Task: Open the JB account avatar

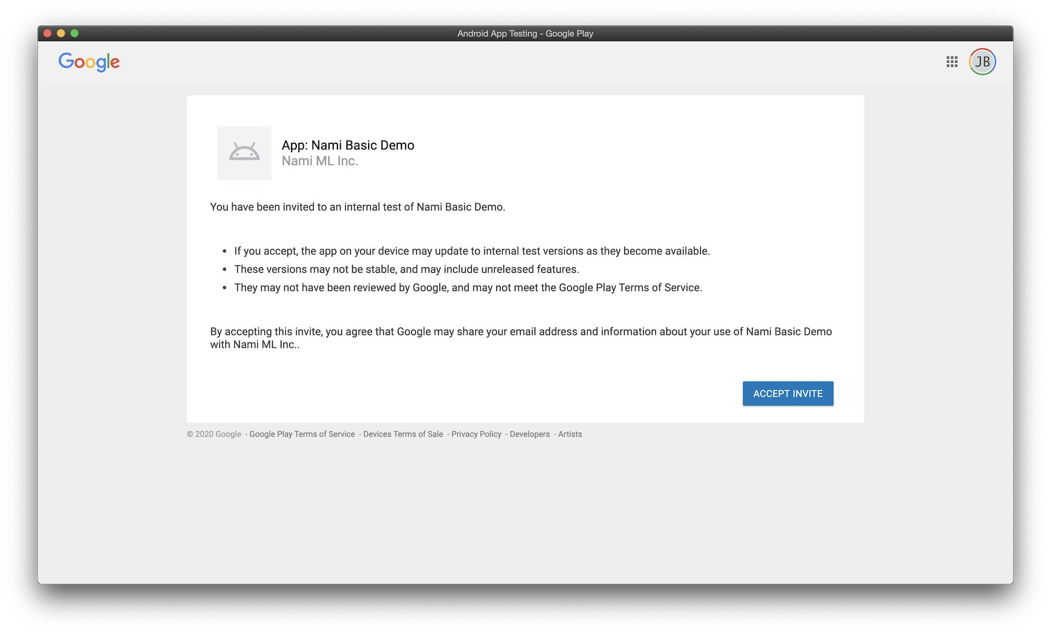Action: [x=982, y=62]
